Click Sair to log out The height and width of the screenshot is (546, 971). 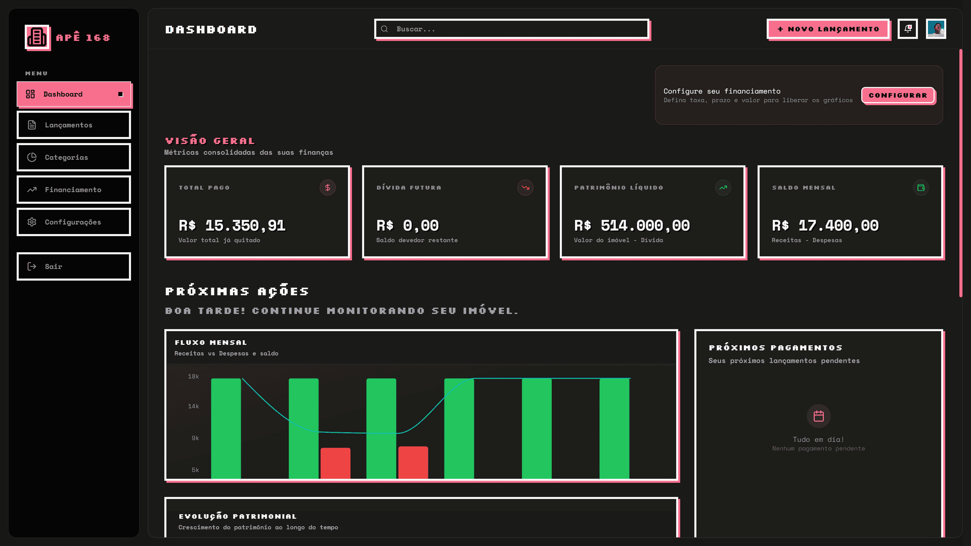74,266
